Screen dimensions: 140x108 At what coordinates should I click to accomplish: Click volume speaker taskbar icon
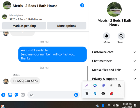point(113,105)
